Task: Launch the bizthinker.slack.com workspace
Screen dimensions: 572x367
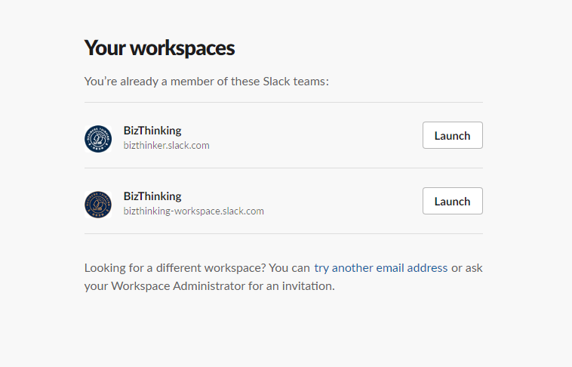Action: (x=452, y=135)
